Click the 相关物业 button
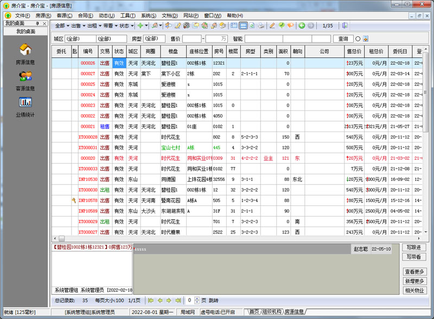The height and width of the screenshot is (319, 434). click(x=414, y=290)
